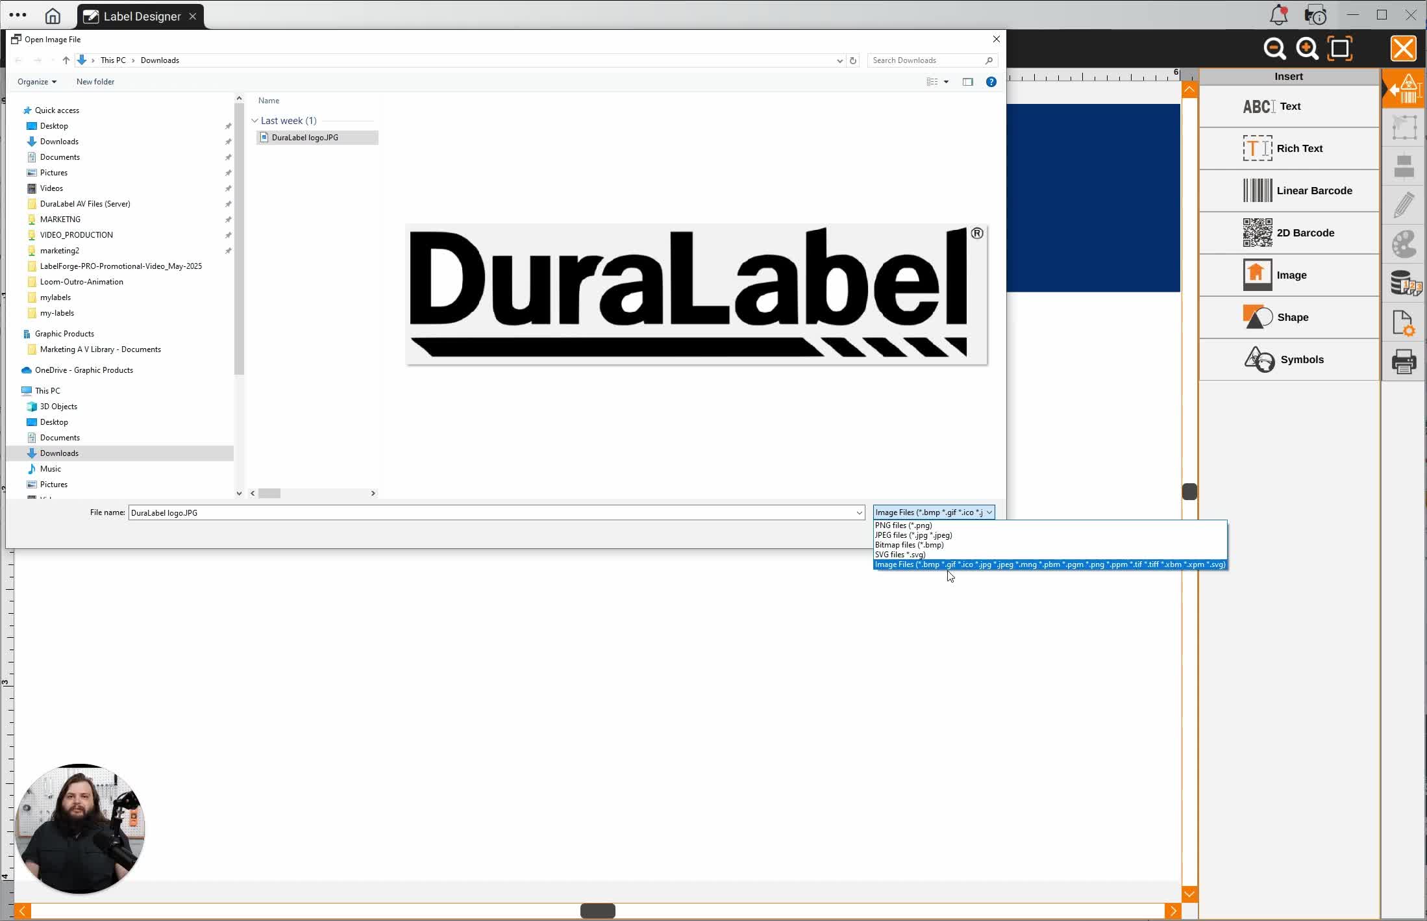
Task: Open the print icon in right sidebar
Action: coord(1404,362)
